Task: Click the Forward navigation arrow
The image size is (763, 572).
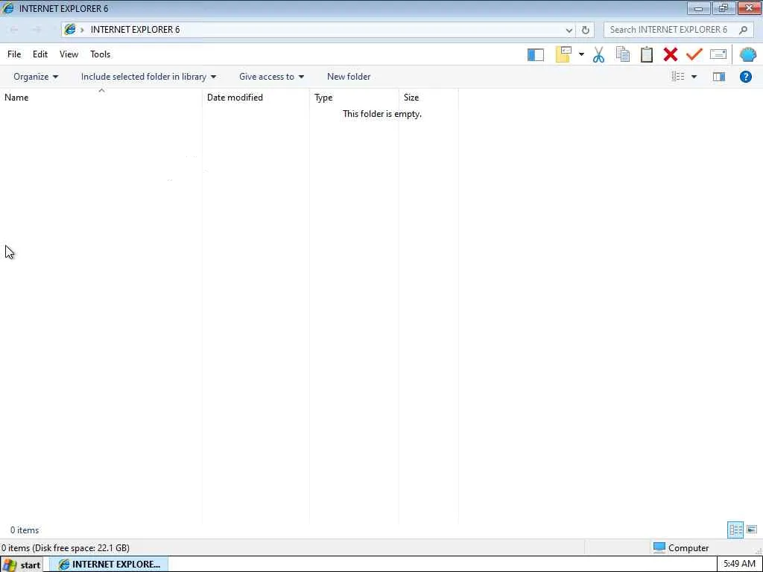Action: tap(37, 30)
